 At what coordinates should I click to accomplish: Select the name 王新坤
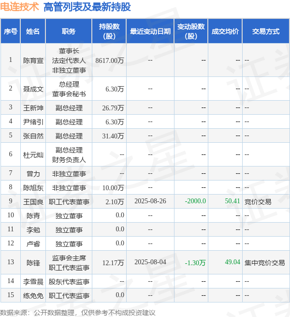pos(33,108)
